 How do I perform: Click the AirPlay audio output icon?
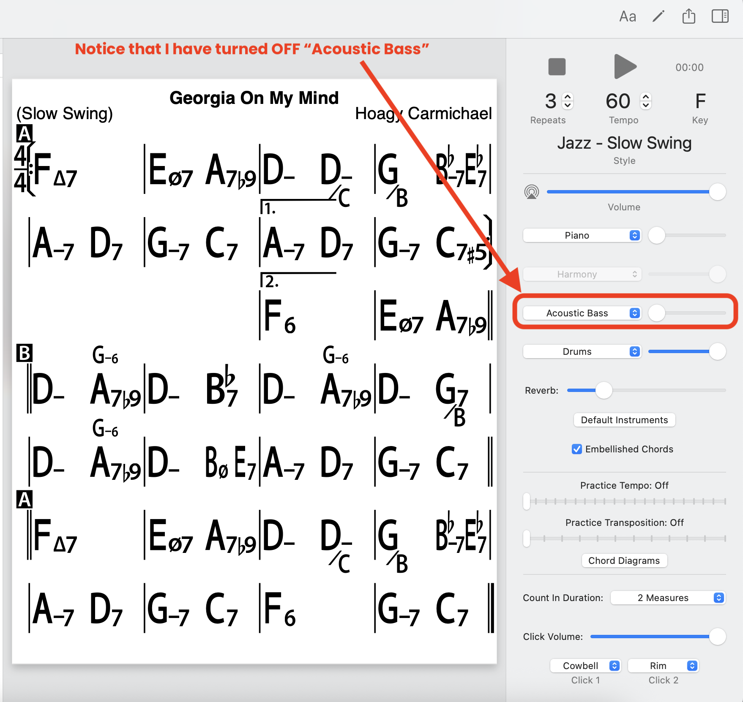(x=531, y=192)
